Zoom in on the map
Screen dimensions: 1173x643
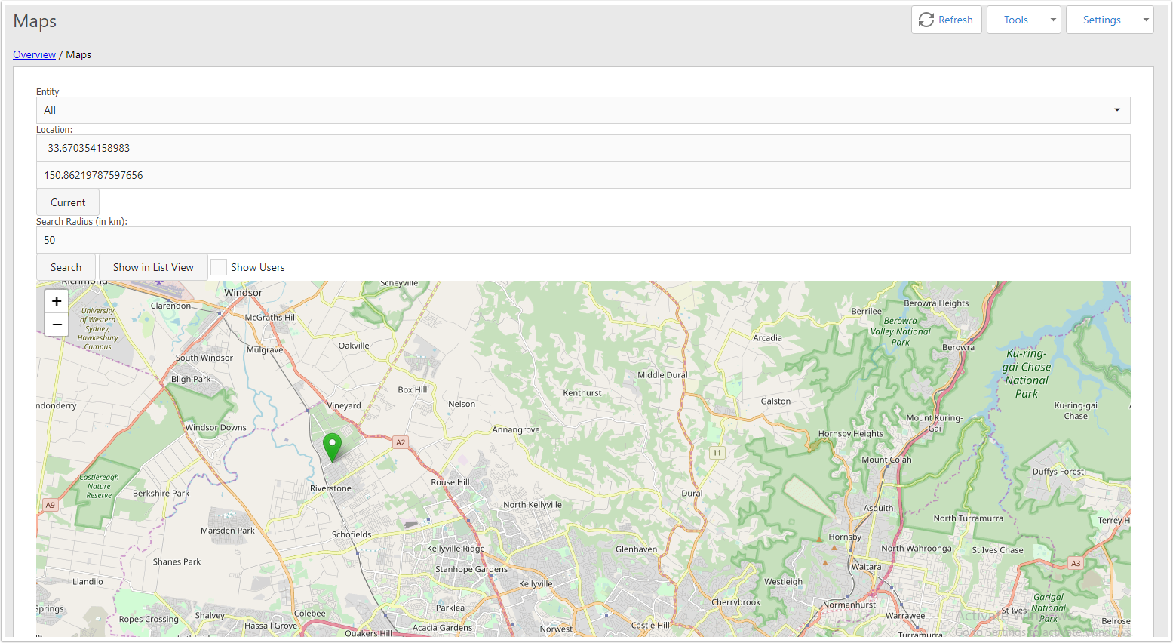tap(57, 301)
